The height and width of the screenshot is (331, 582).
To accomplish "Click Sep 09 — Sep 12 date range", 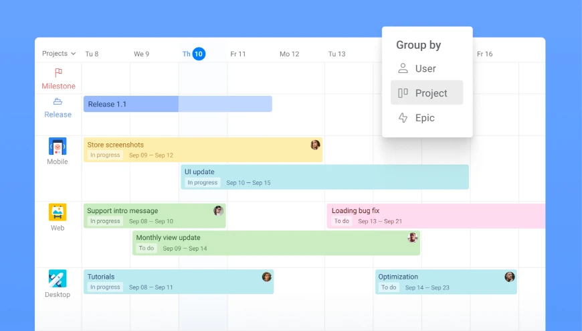I will 151,155.
